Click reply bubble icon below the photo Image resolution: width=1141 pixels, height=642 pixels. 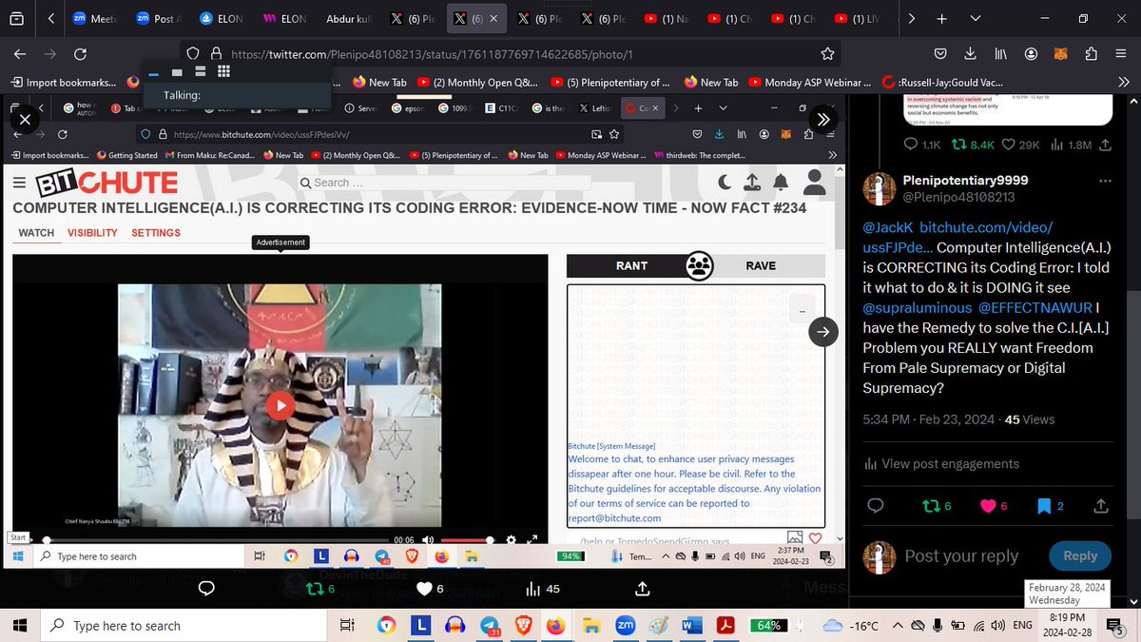coord(206,589)
